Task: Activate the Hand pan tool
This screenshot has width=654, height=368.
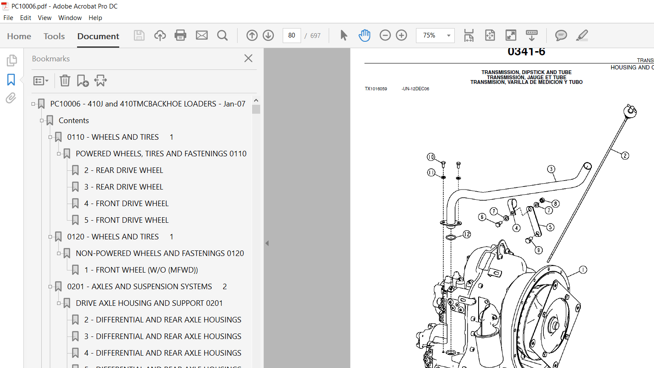Action: [x=364, y=35]
